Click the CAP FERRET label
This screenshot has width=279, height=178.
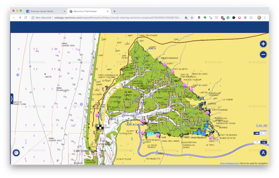tap(82, 151)
